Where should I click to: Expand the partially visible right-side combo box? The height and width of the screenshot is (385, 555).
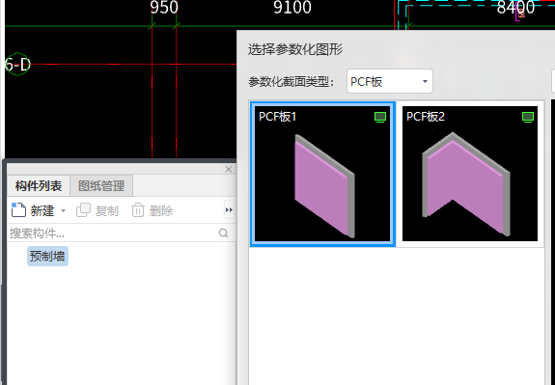(553, 81)
